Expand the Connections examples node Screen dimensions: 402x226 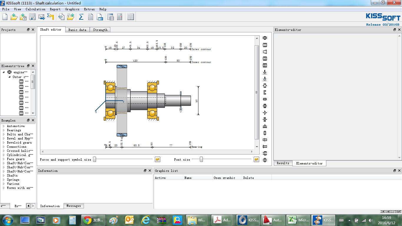click(4, 147)
